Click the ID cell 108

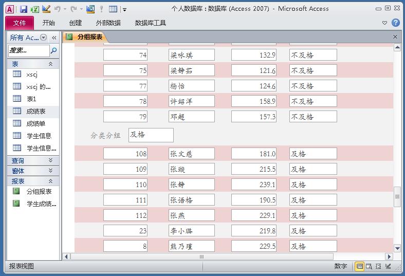tap(125, 154)
